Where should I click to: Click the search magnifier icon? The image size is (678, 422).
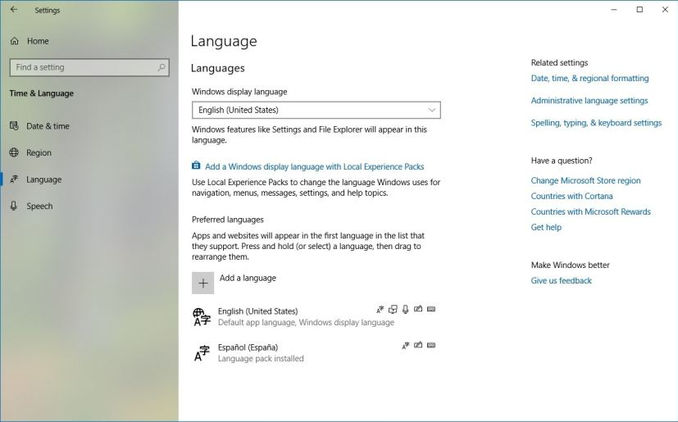(x=162, y=67)
